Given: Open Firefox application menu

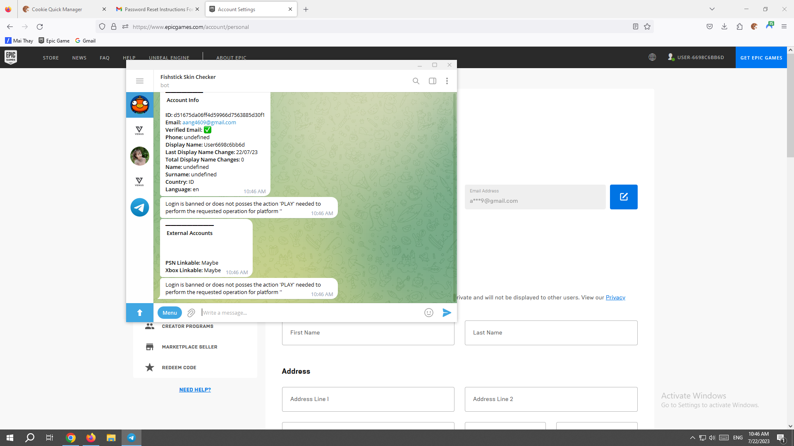Looking at the screenshot, I should 784,27.
